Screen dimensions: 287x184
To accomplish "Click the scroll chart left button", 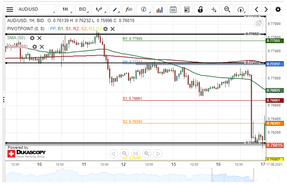I will [x=113, y=153].
